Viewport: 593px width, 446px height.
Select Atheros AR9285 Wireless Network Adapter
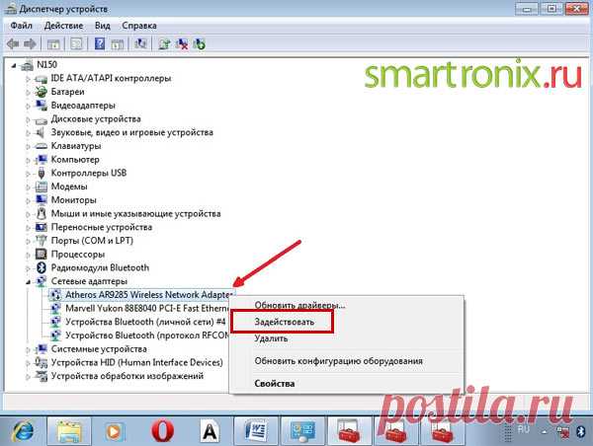[148, 295]
